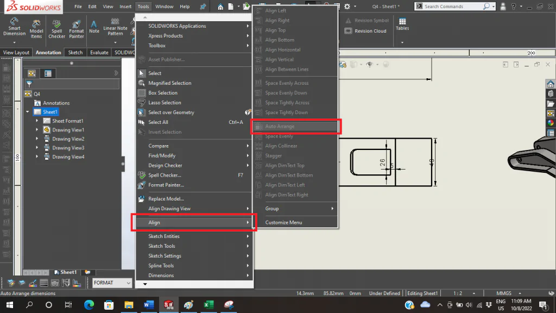Expand Sheet Format1 tree node

click(37, 121)
